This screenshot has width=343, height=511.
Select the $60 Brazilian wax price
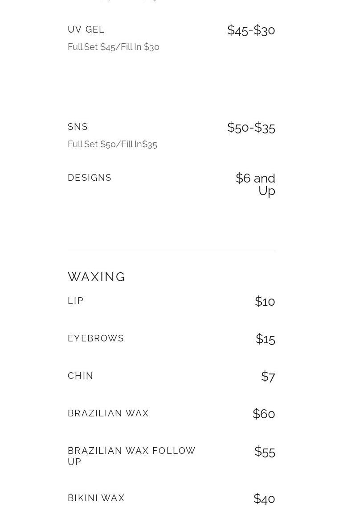pyautogui.click(x=264, y=414)
